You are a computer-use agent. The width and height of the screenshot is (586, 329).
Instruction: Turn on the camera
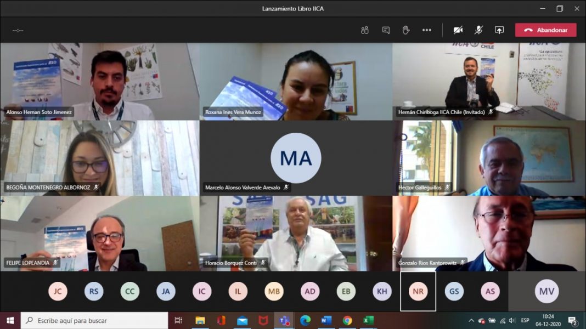[x=458, y=30]
